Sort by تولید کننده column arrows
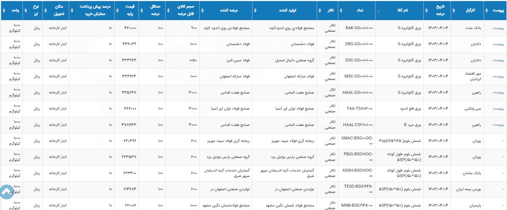Viewport: 507px width, 210px height. 255,10
